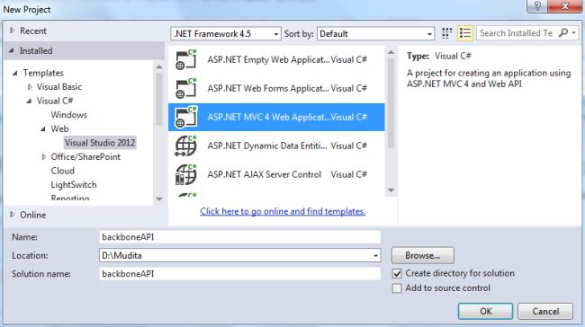
Task: Select the LightSwitch template category
Action: coord(74,185)
